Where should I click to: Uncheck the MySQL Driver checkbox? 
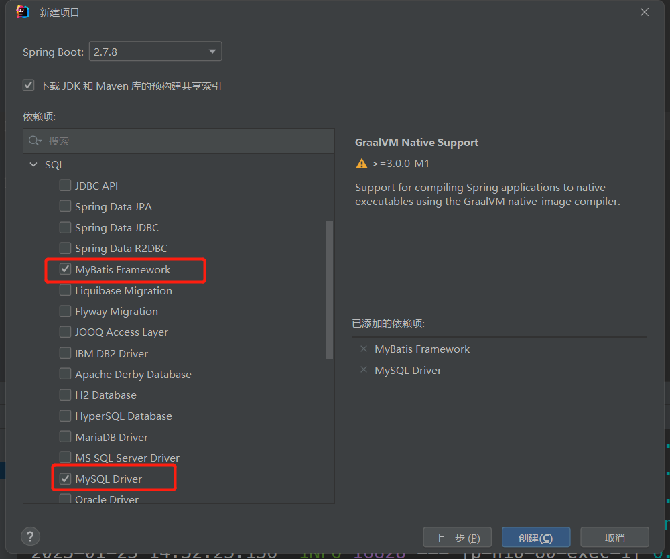pos(66,479)
